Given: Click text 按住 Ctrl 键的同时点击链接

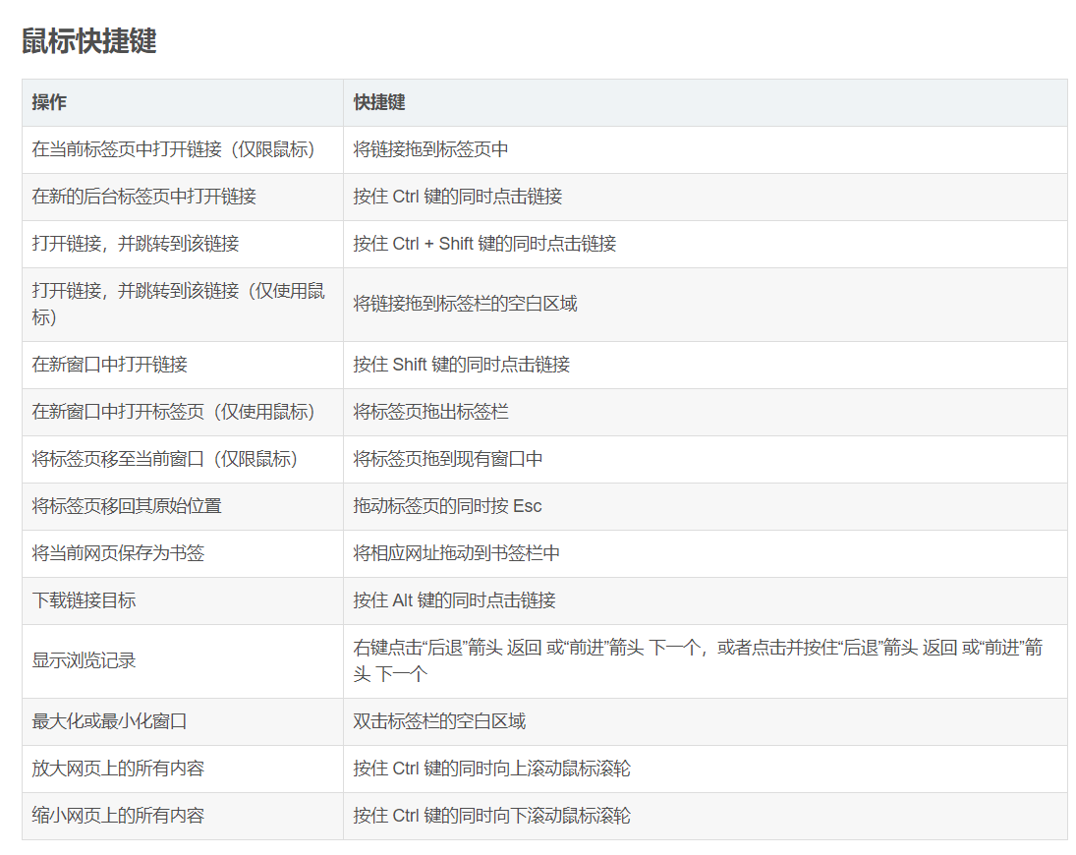Looking at the screenshot, I should 458,197.
